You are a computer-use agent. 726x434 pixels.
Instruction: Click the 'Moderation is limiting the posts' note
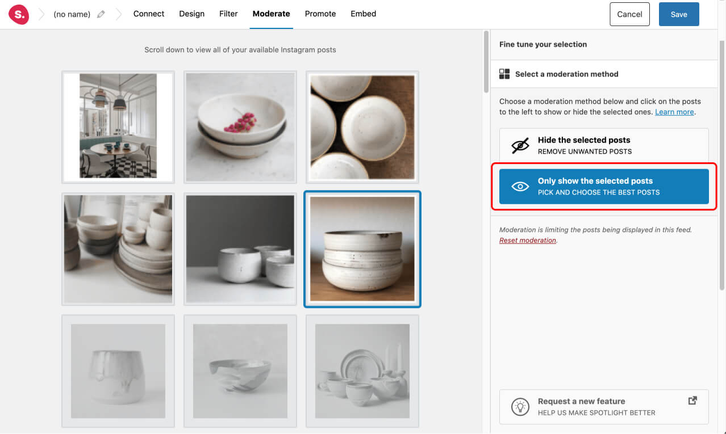tap(595, 230)
